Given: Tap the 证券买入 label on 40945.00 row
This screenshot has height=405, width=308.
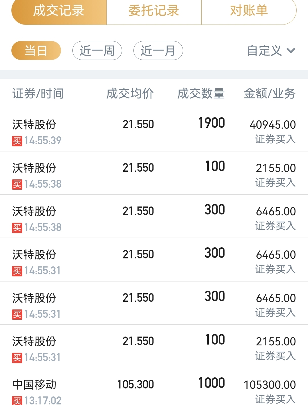Looking at the screenshot, I should pyautogui.click(x=275, y=139).
